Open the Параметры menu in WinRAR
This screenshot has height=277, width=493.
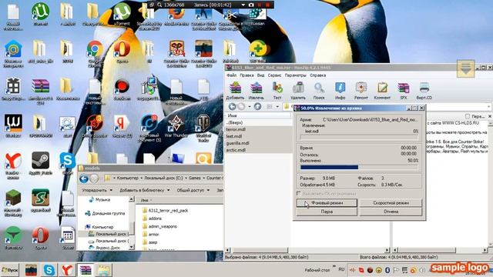tap(295, 75)
